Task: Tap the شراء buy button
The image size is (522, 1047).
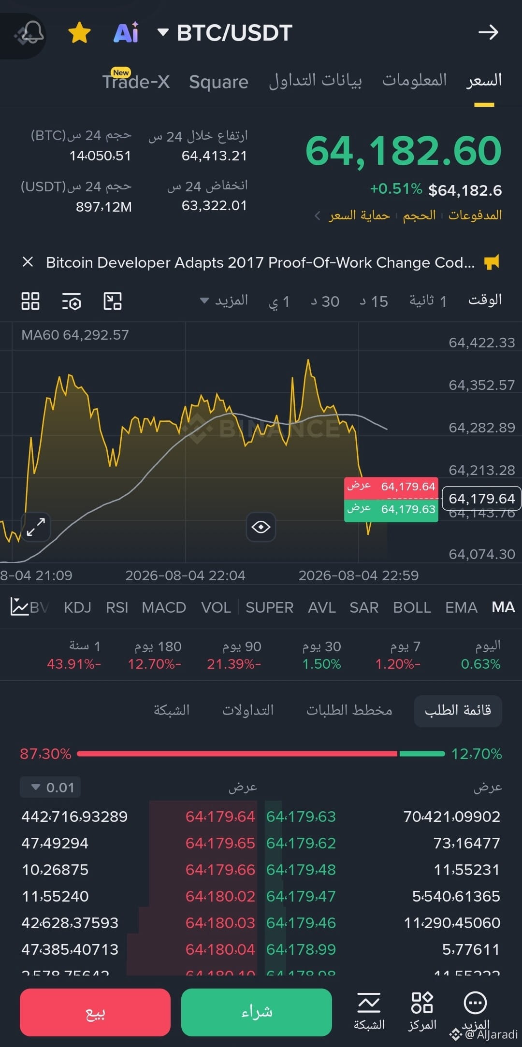Action: coord(257,1012)
